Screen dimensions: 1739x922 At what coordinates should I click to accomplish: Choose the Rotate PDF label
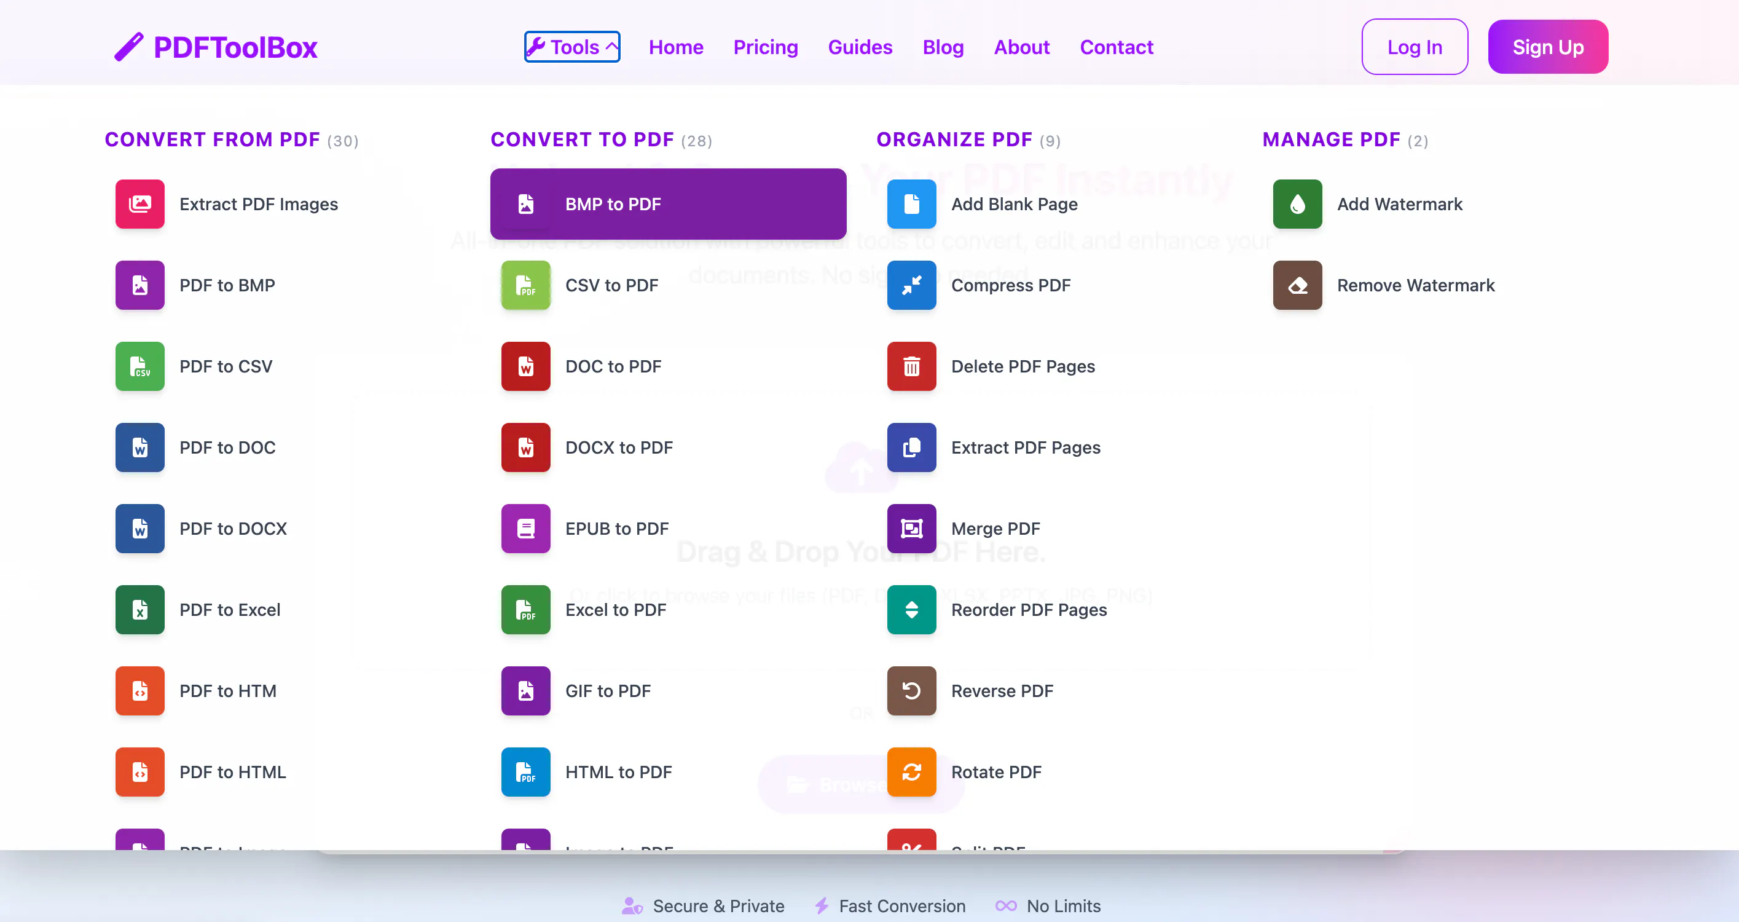click(x=995, y=771)
